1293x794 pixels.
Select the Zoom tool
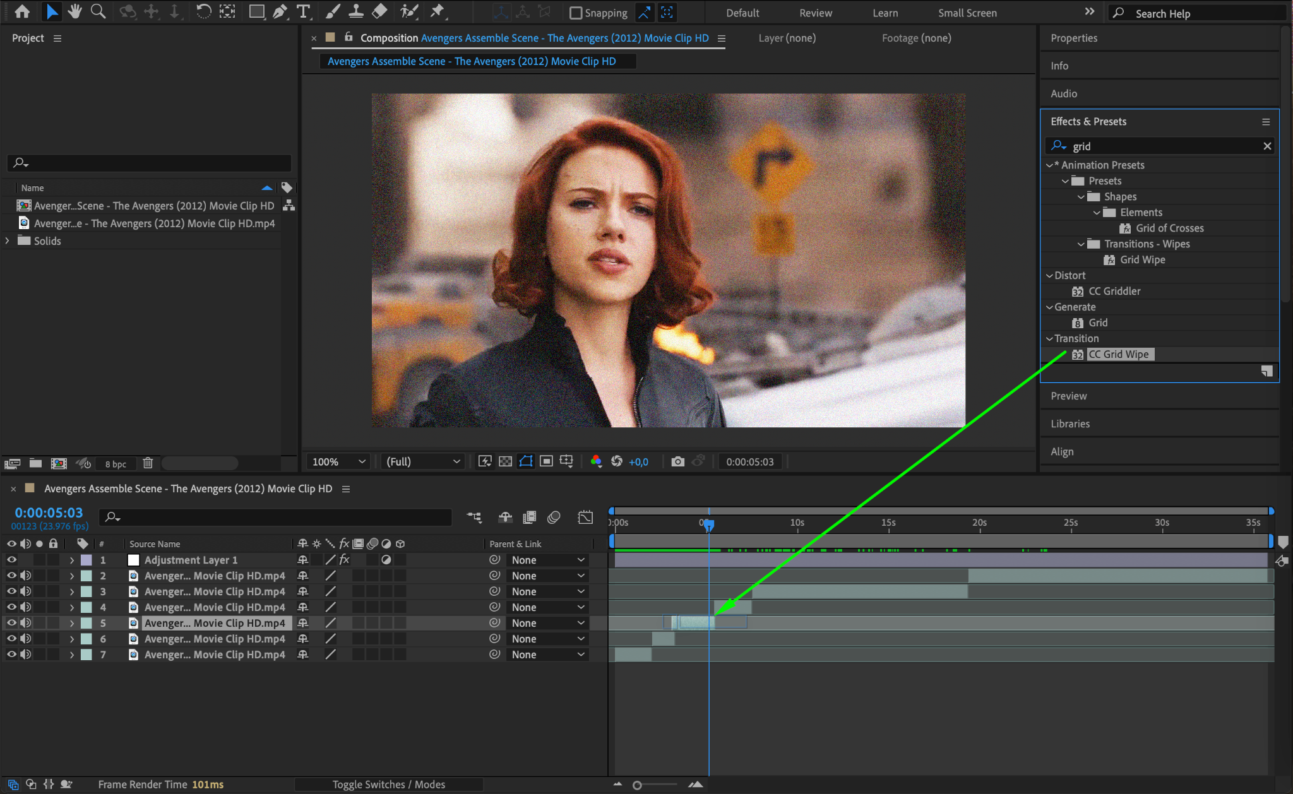coord(98,11)
